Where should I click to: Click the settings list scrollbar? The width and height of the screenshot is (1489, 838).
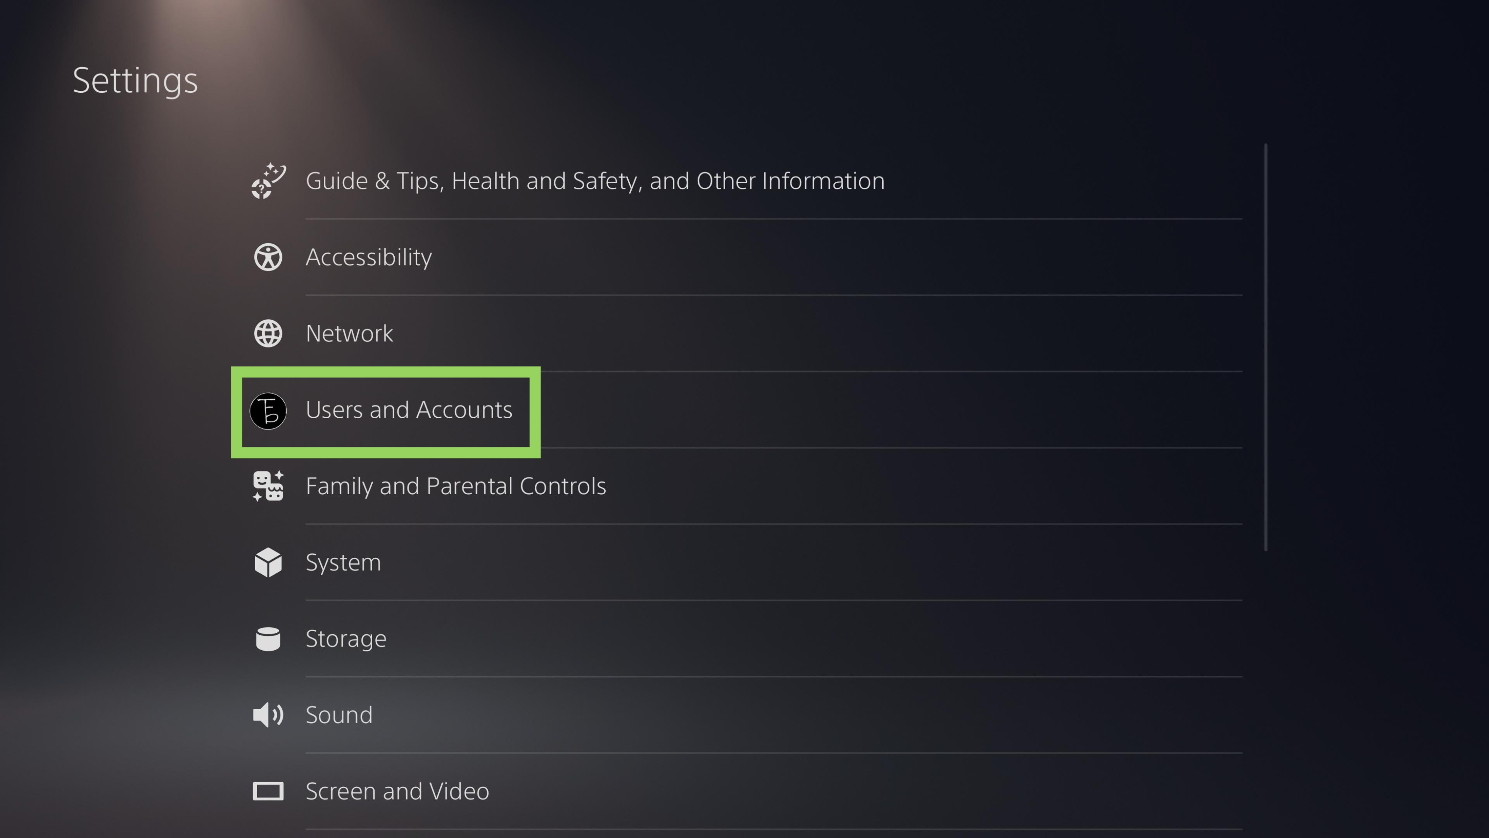pos(1266,347)
